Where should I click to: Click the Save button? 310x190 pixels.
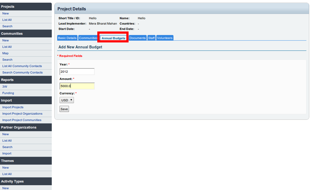tap(64, 109)
